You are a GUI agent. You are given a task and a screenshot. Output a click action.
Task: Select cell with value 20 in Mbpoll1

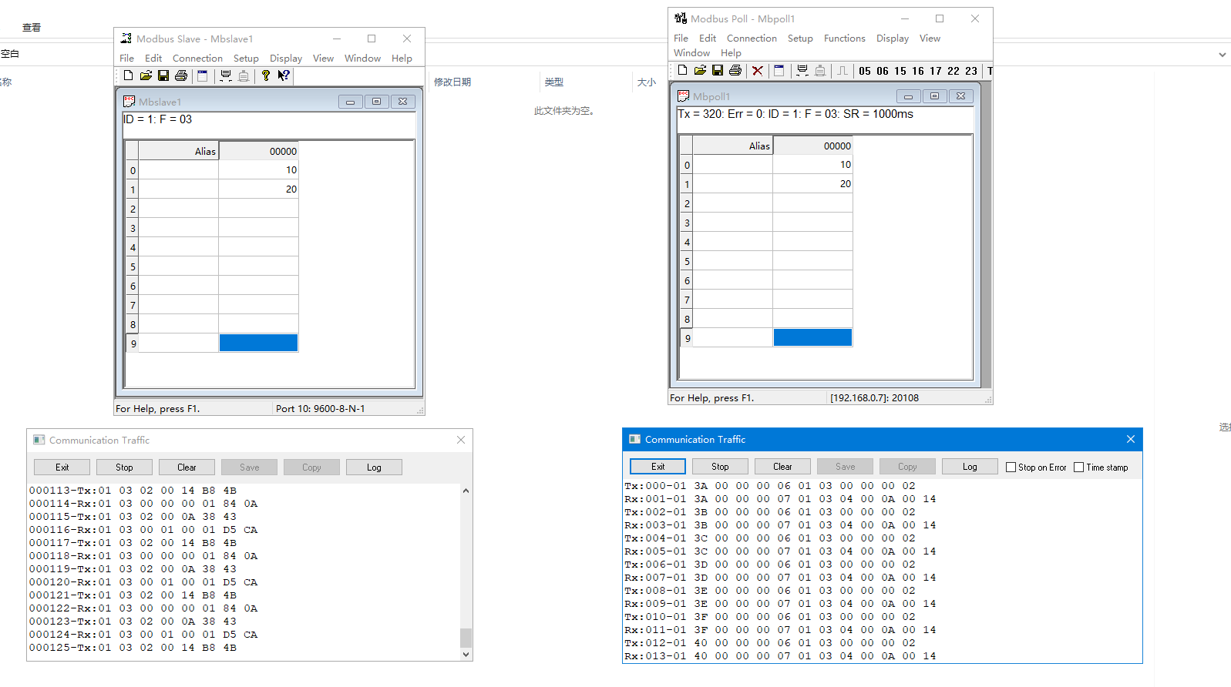click(x=812, y=183)
